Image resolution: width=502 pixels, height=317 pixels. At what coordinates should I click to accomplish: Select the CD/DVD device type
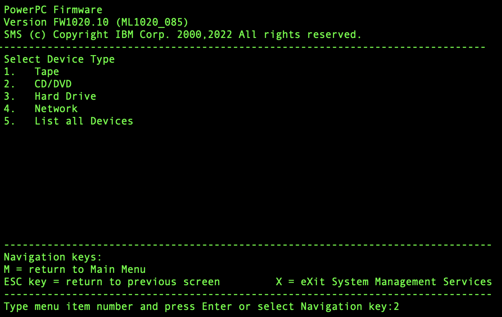coord(38,84)
